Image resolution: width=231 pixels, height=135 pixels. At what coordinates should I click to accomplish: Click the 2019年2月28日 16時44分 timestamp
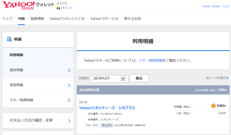[130, 125]
